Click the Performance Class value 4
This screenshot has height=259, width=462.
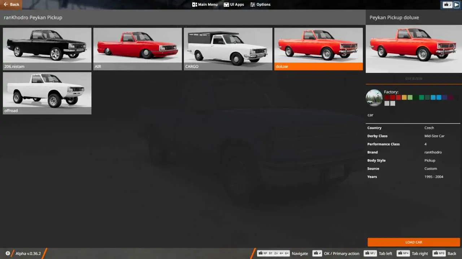click(x=426, y=144)
